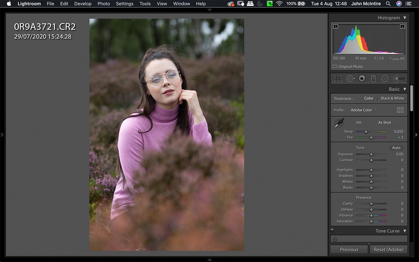Select the Graduated Filter tool
This screenshot has width=419, height=262.
coord(373,78)
